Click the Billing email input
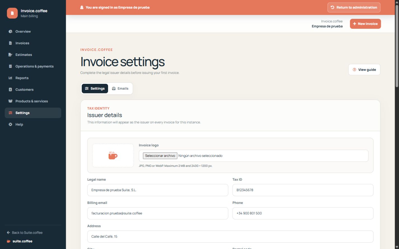 coord(158,213)
